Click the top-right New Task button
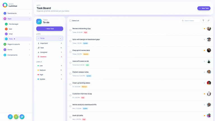 click(204, 8)
